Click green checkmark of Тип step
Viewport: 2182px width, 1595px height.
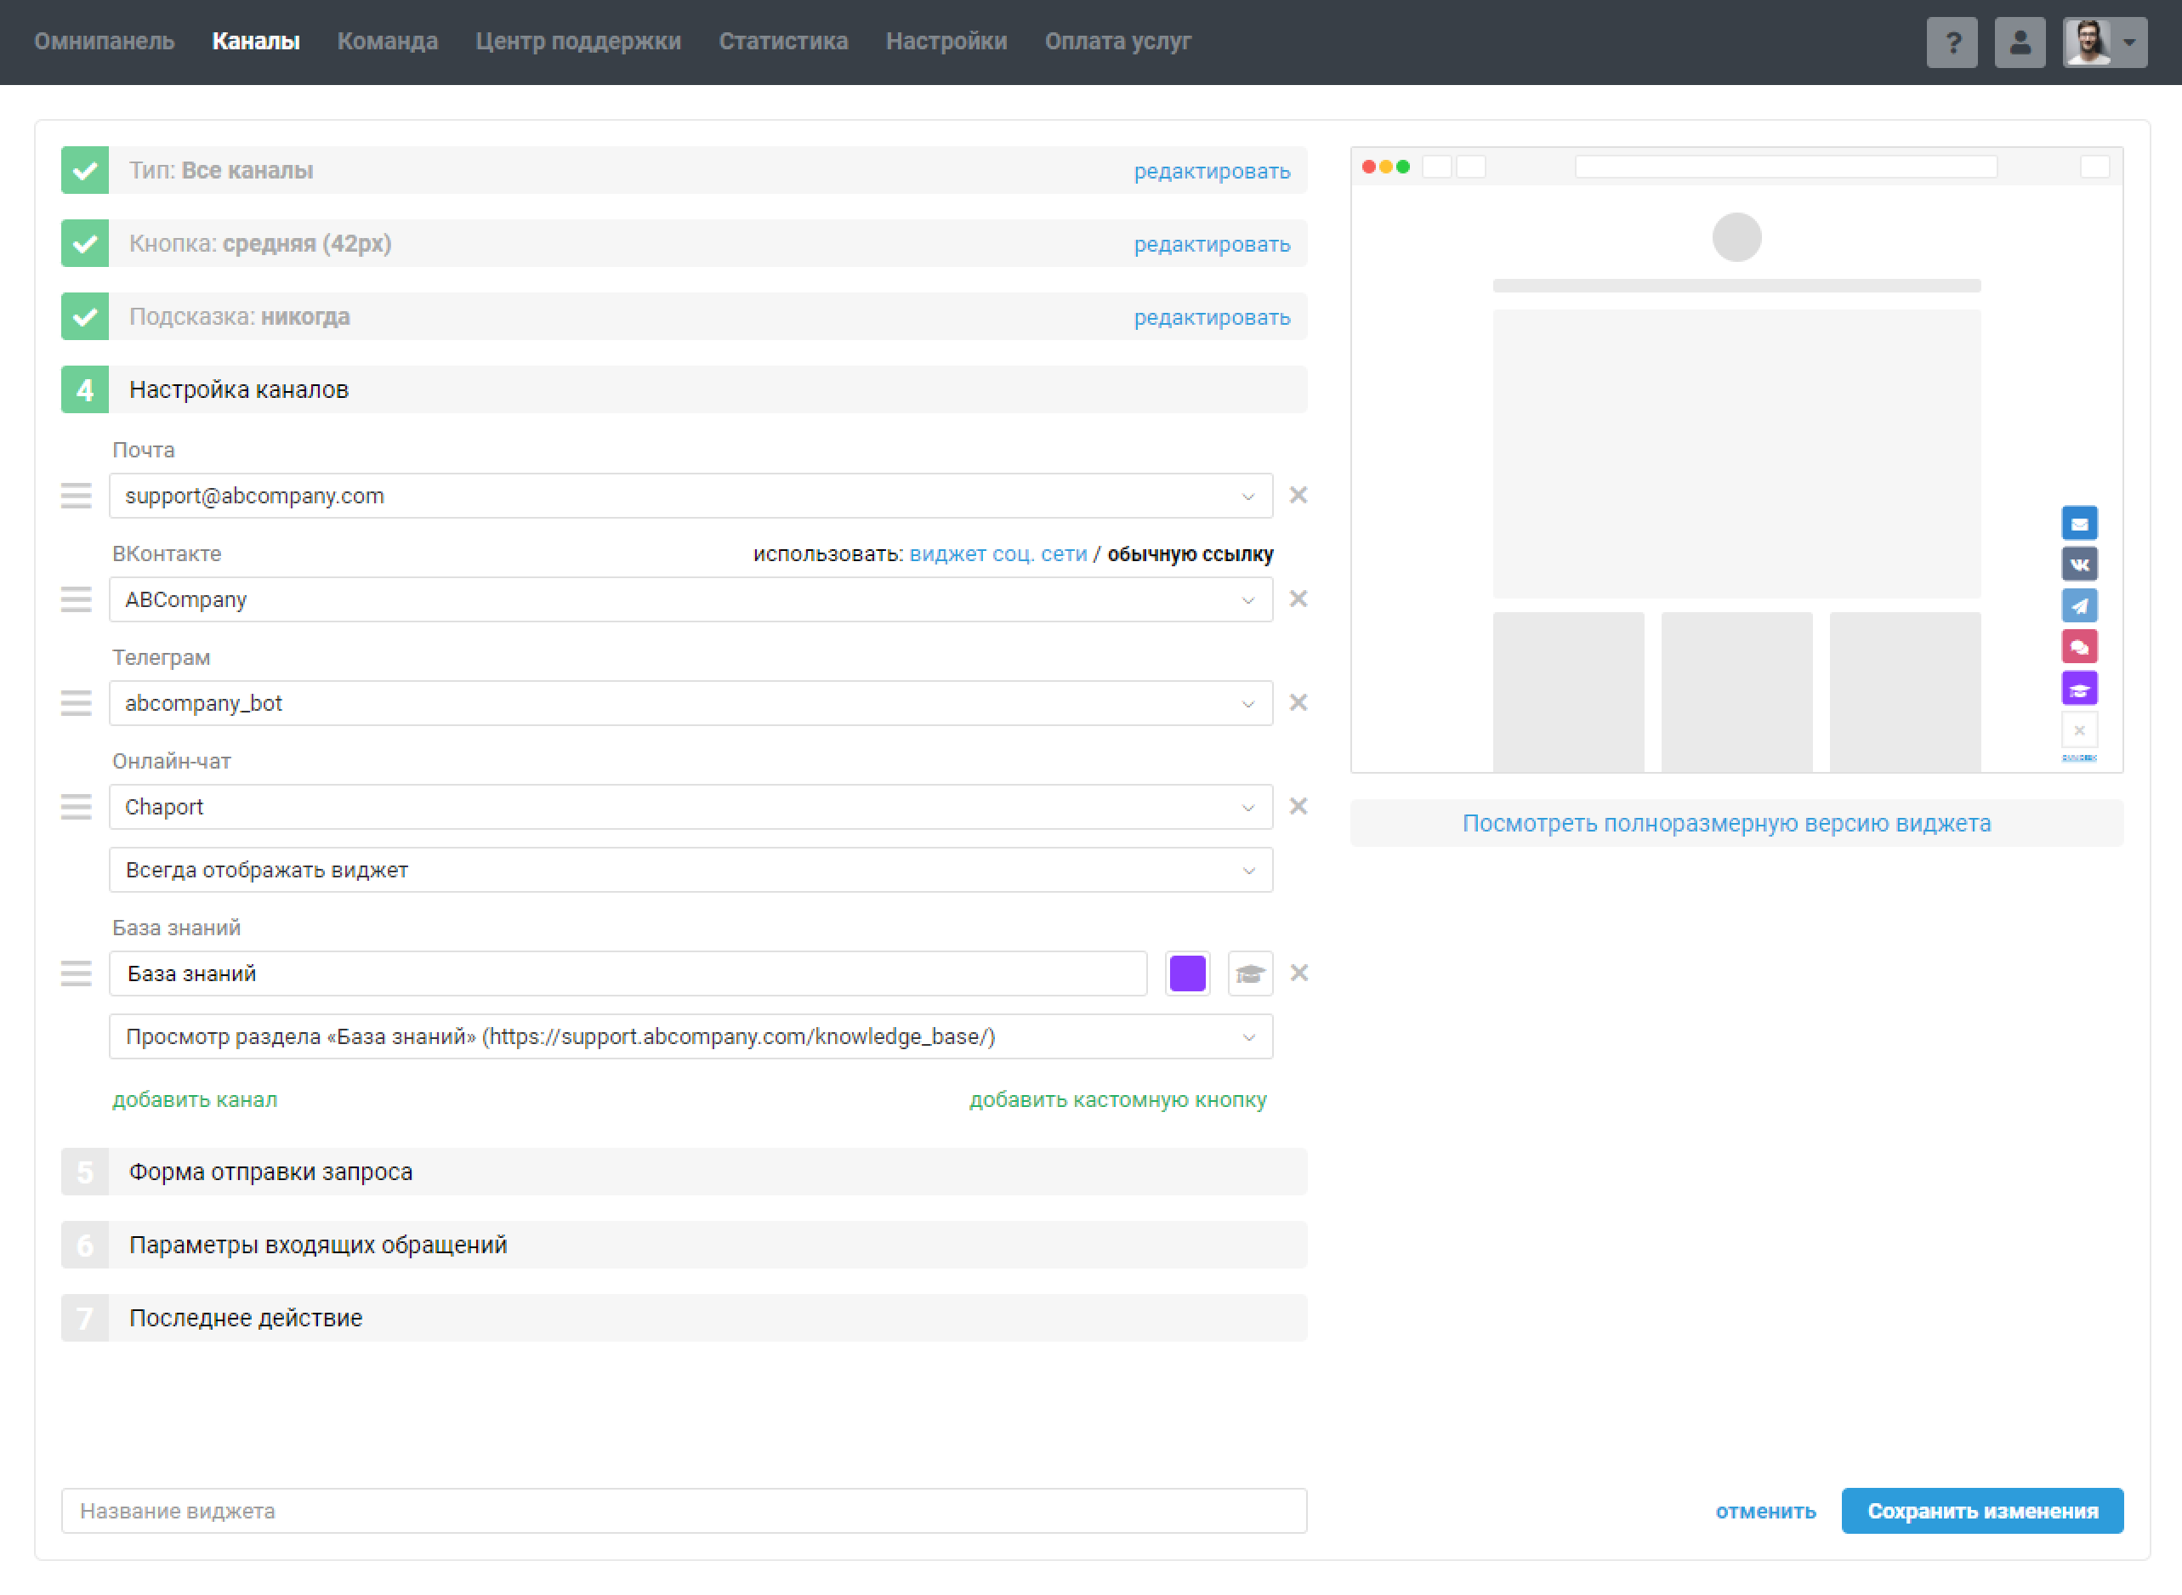click(85, 171)
